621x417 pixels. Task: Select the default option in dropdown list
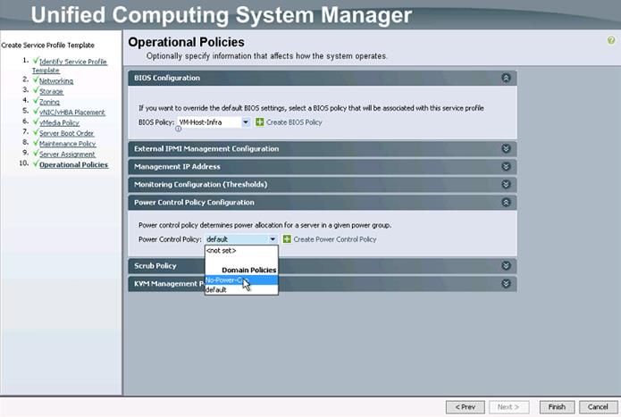click(x=241, y=289)
